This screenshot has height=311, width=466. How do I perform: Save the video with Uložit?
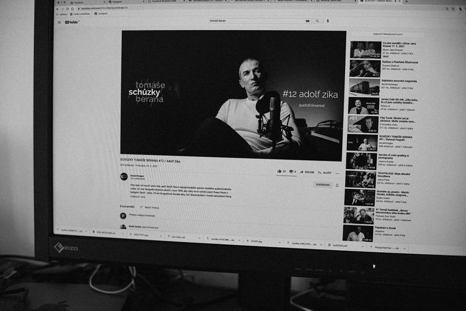(x=325, y=173)
